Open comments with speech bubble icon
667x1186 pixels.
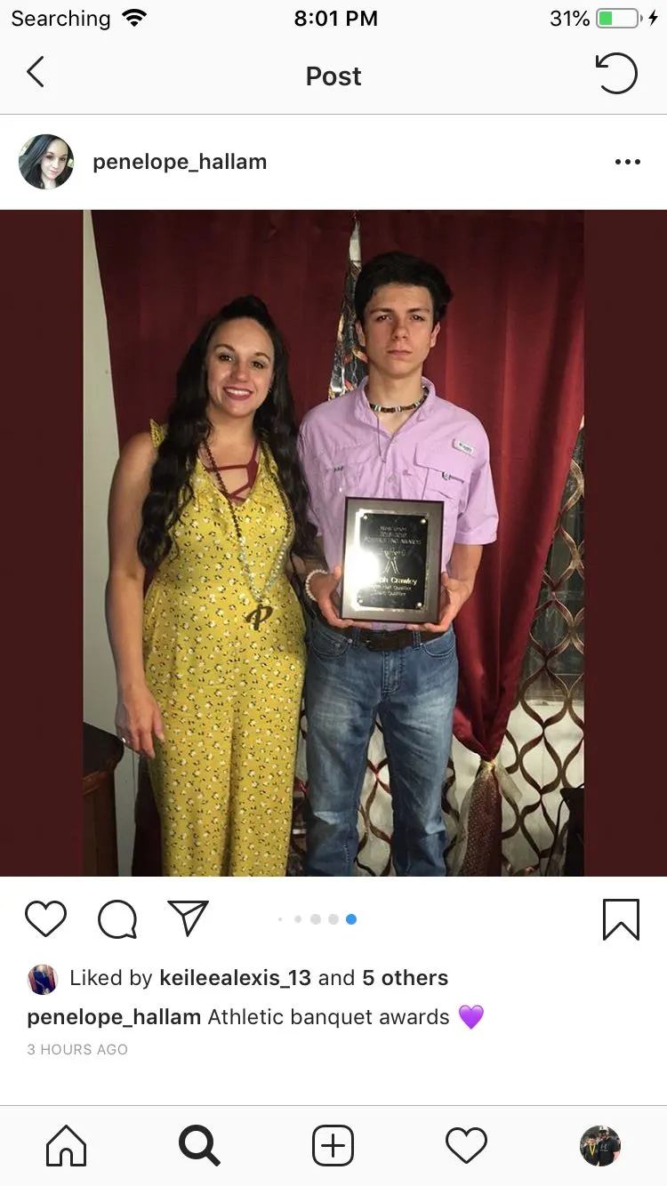(117, 919)
